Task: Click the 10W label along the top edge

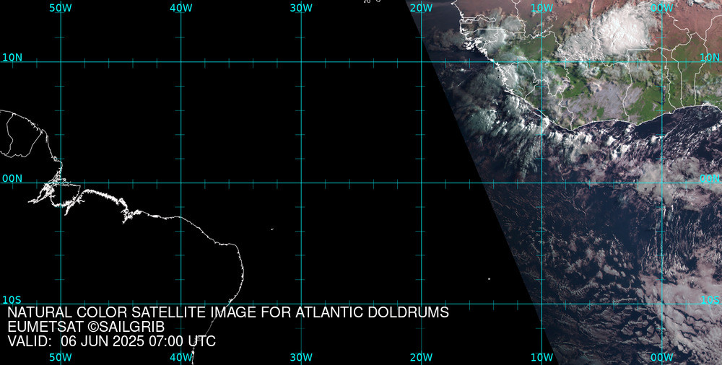Action: click(542, 8)
